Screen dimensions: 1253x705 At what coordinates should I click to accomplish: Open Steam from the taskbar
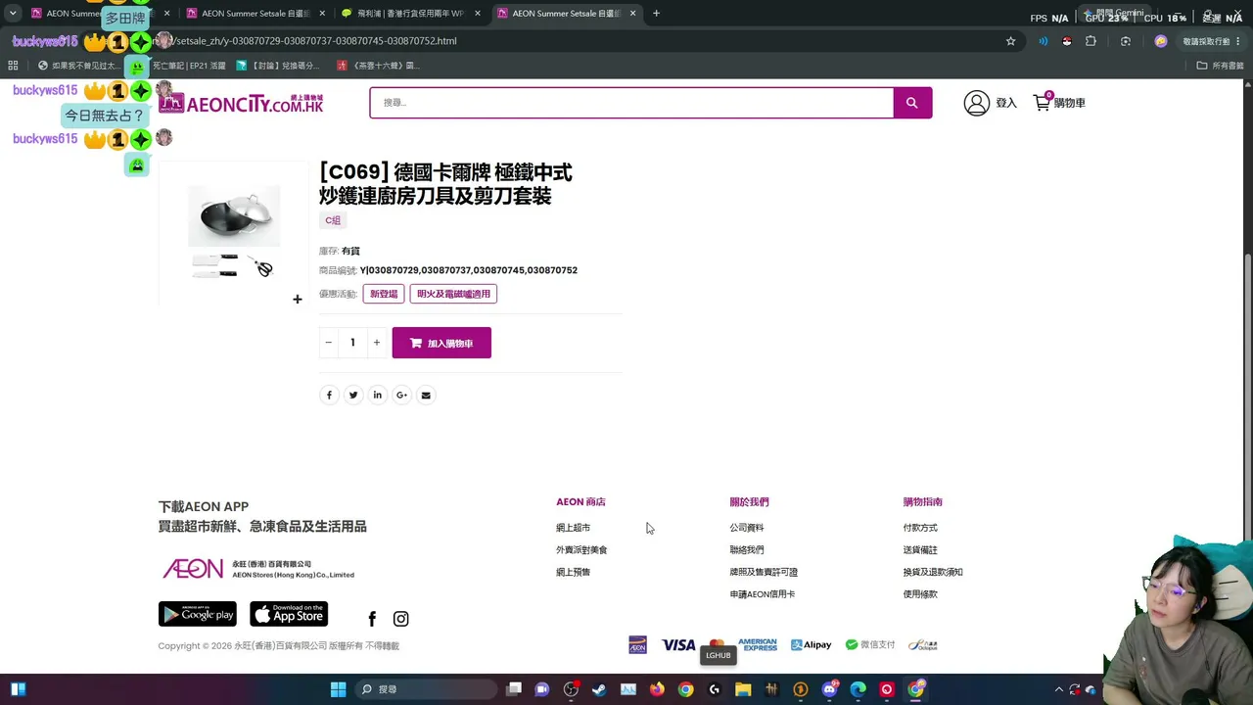point(599,689)
